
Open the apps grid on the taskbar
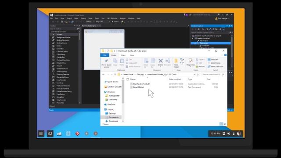pos(41,133)
